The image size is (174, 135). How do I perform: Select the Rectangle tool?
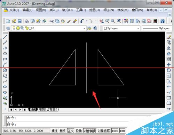(5, 59)
